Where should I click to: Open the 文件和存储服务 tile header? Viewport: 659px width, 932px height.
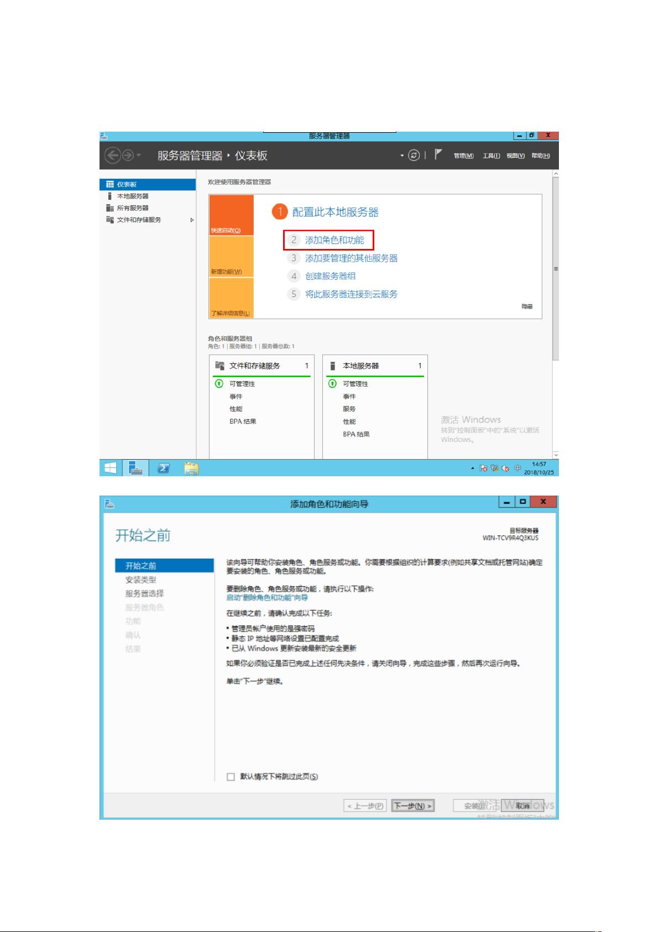point(262,366)
